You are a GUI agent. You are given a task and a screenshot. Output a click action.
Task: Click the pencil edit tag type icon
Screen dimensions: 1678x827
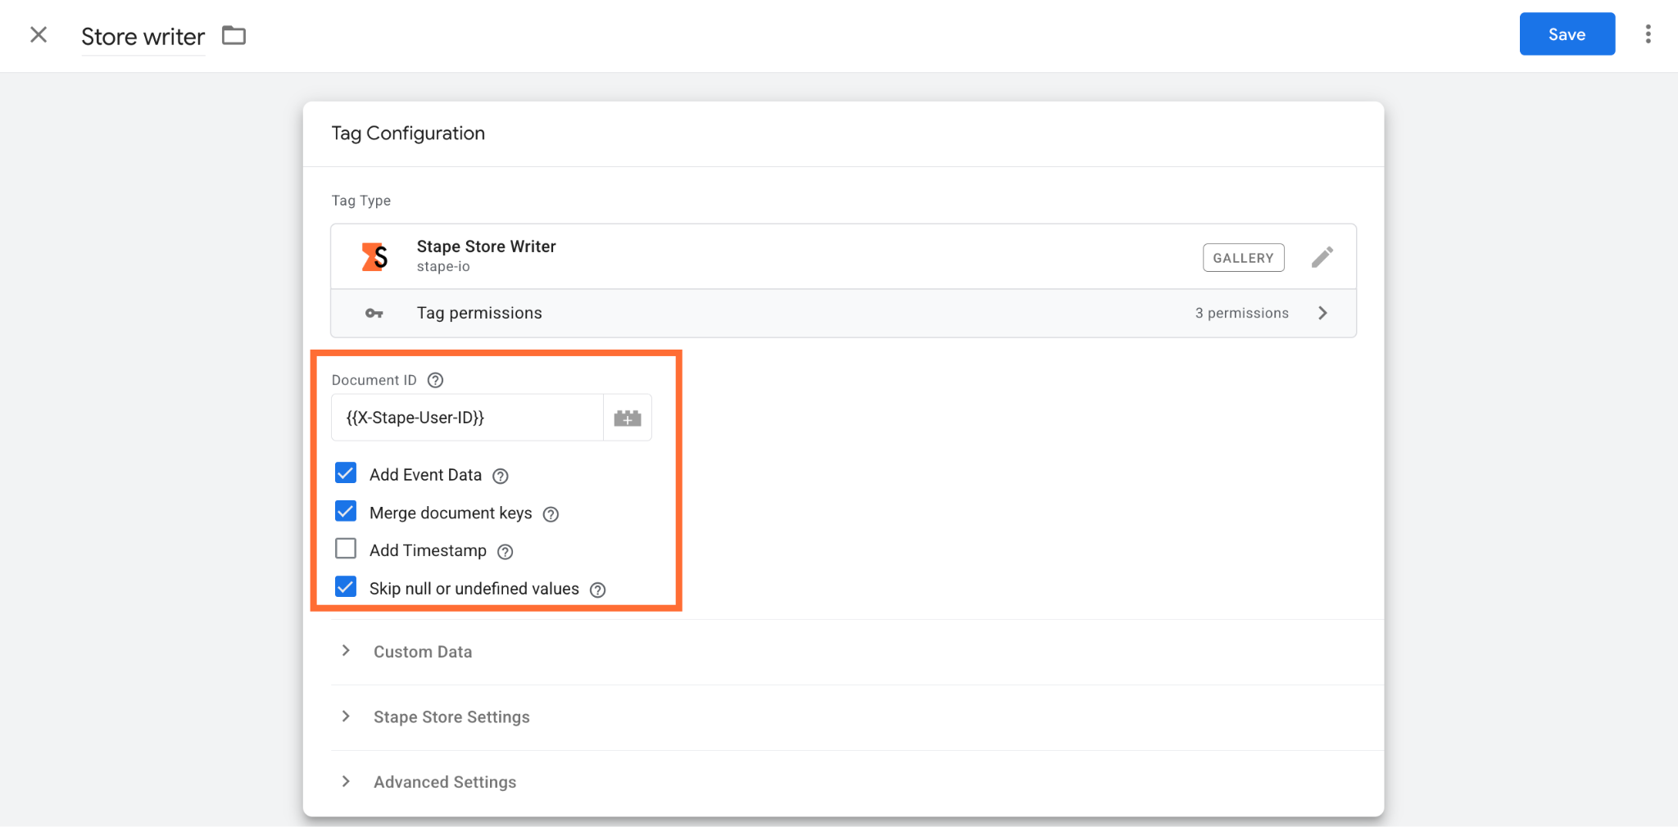click(1322, 257)
